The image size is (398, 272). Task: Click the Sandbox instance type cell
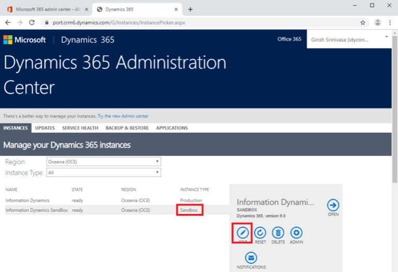pyautogui.click(x=189, y=210)
